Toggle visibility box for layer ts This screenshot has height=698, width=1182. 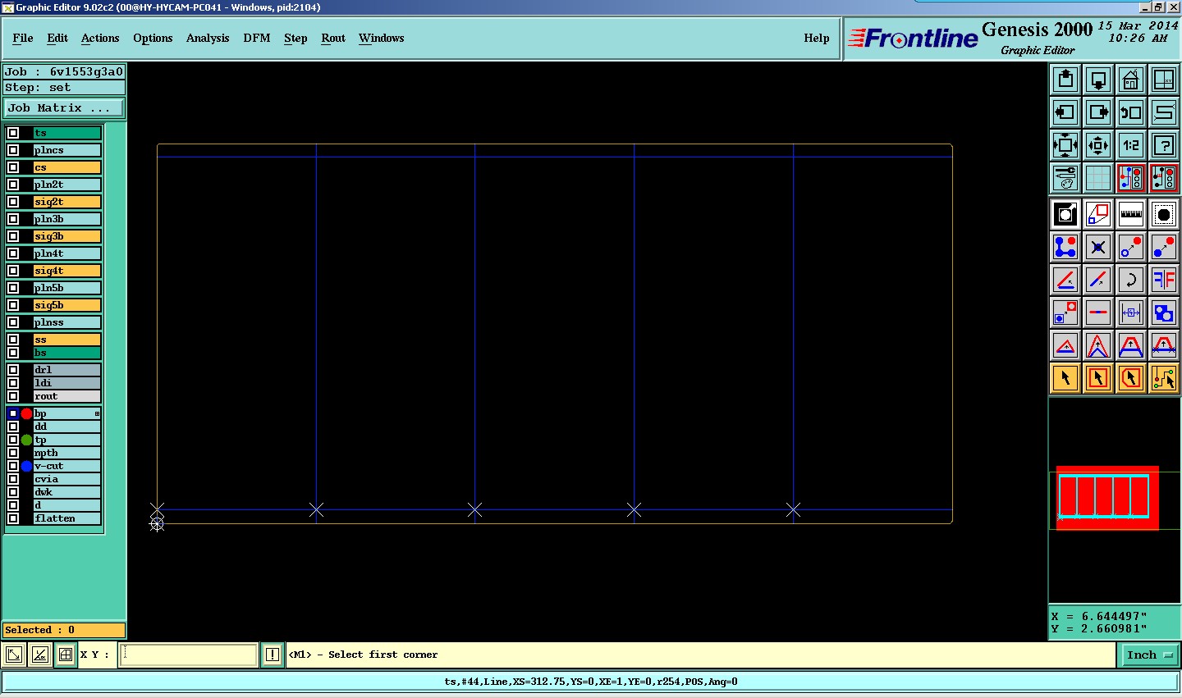point(13,133)
